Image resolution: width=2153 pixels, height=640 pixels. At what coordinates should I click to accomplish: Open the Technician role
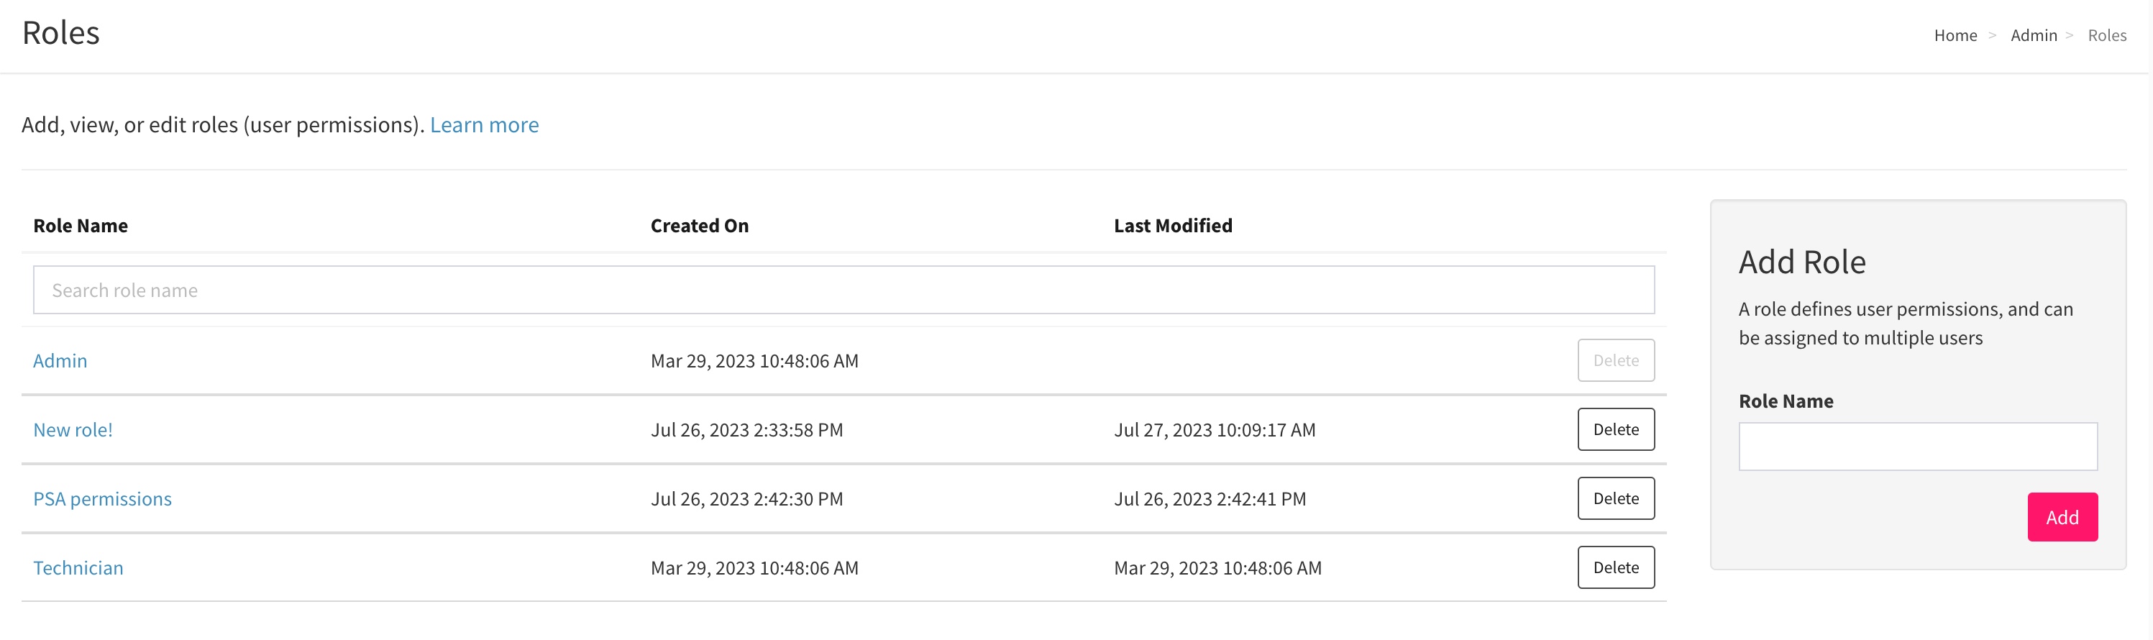[x=78, y=567]
